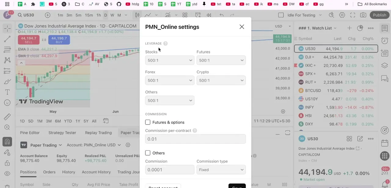The image size is (391, 188).
Task: Toggle hide all drawings eye icon
Action: coord(7,174)
